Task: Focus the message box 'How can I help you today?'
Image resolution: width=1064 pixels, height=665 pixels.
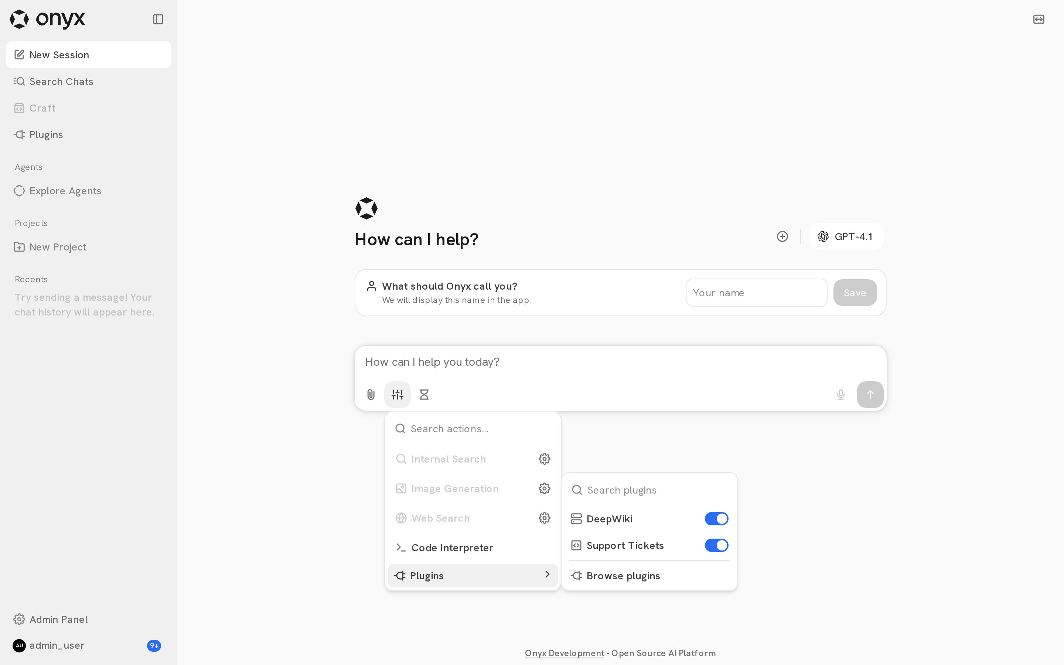Action: [620, 362]
